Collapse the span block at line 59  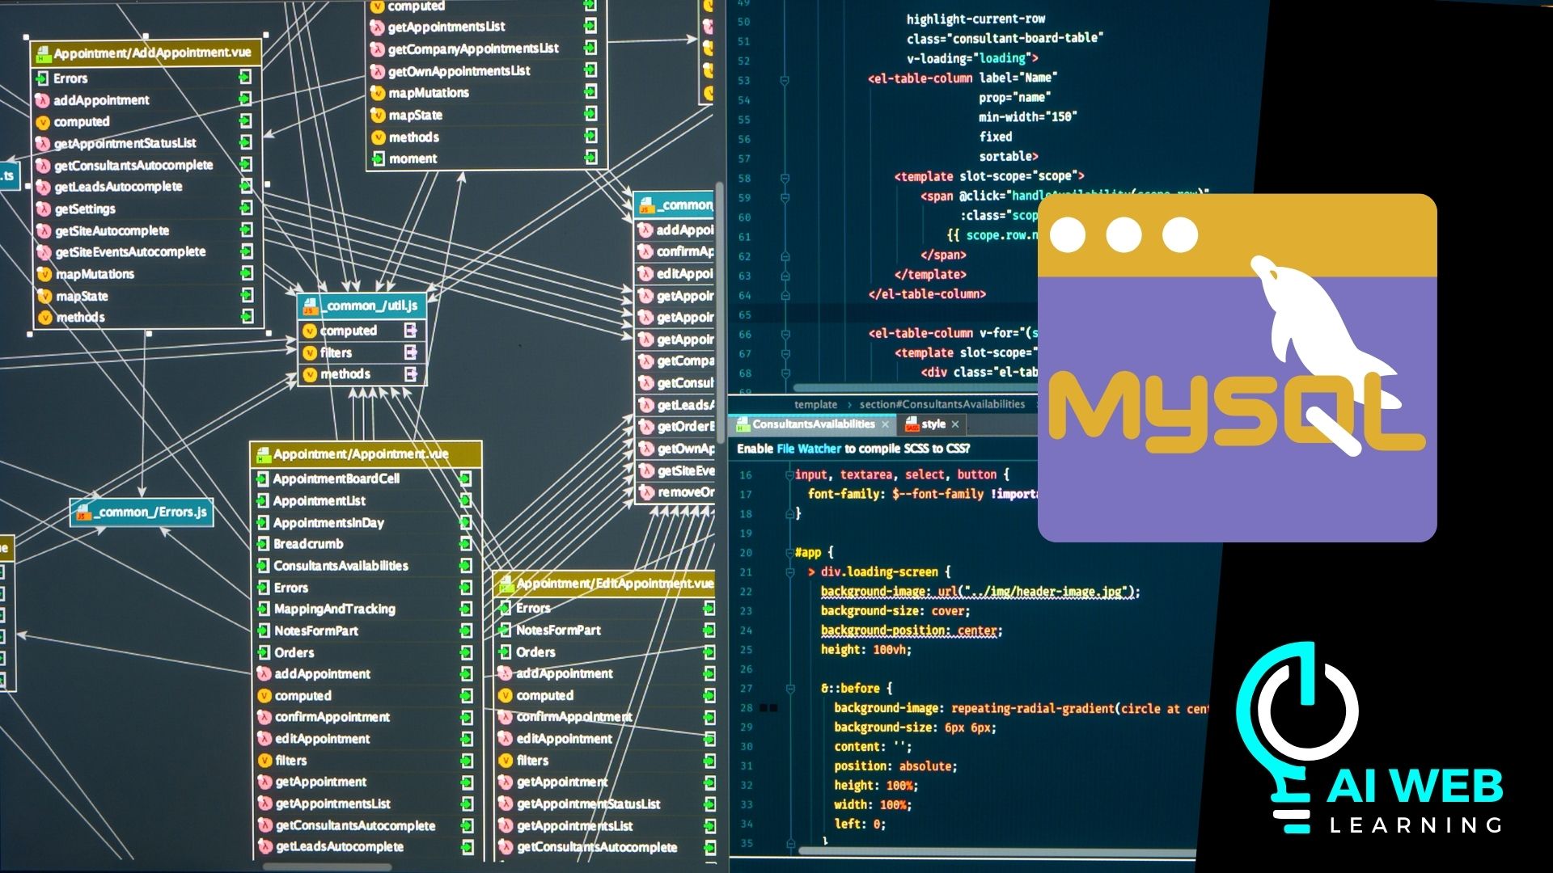pyautogui.click(x=785, y=197)
